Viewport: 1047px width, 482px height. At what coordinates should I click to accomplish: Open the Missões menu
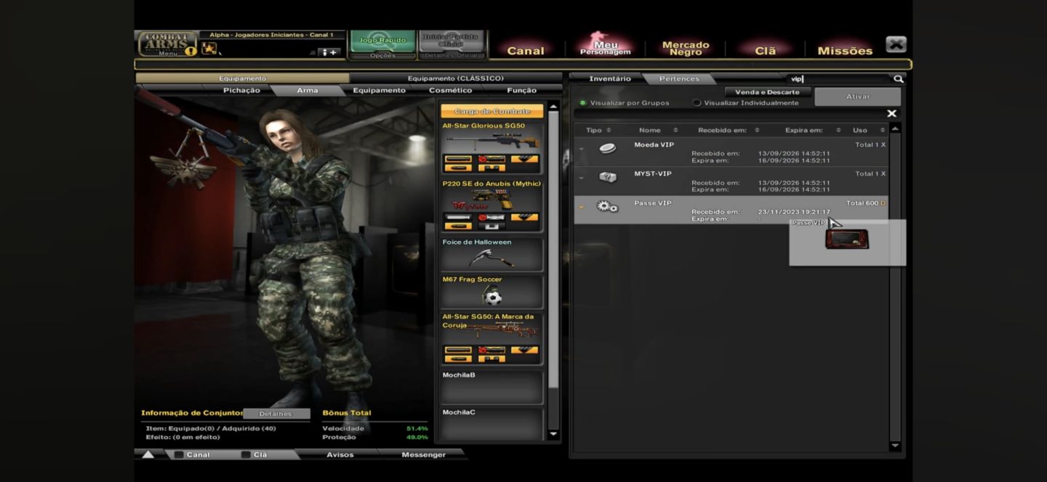coord(844,50)
